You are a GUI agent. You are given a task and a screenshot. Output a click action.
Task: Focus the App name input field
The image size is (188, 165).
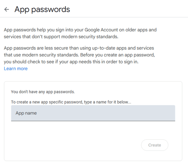click(x=93, y=113)
